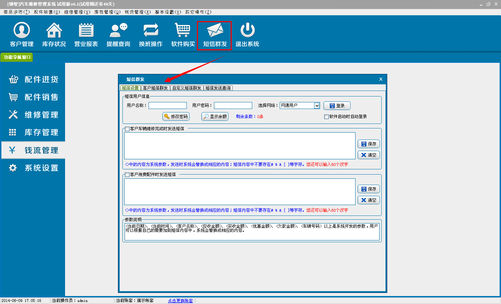Viewport: 501px width, 304px height.
Task: Open 客户管理 customer management icon
Action: 22,34
